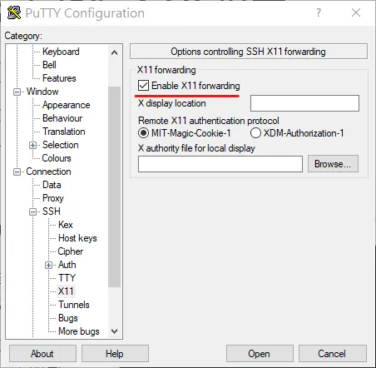376x368 pixels.
Task: Collapse the Window tree node
Action: pos(17,92)
